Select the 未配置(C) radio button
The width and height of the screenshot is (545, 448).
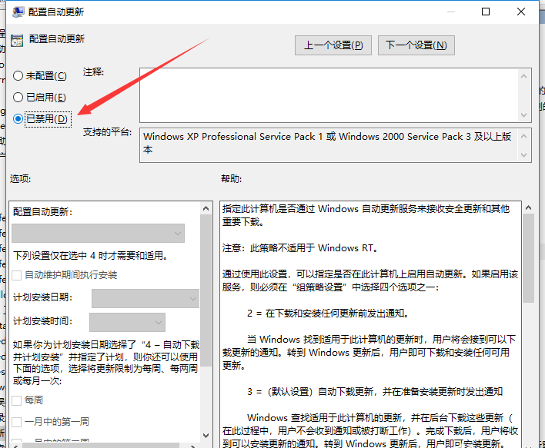coord(18,75)
